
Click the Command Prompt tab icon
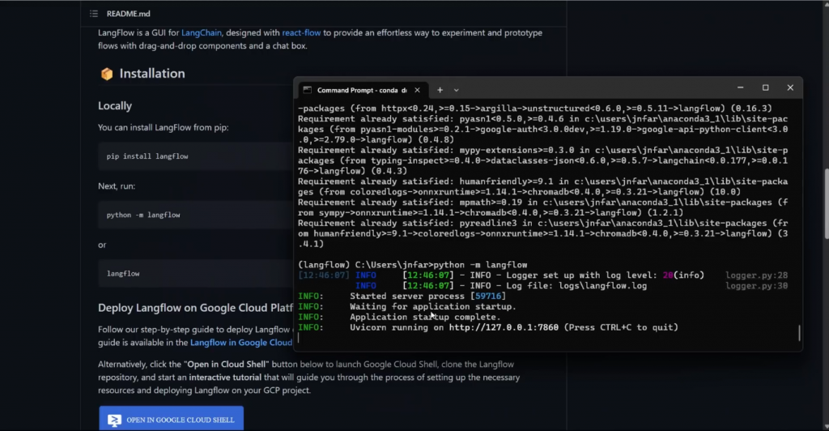pyautogui.click(x=307, y=90)
